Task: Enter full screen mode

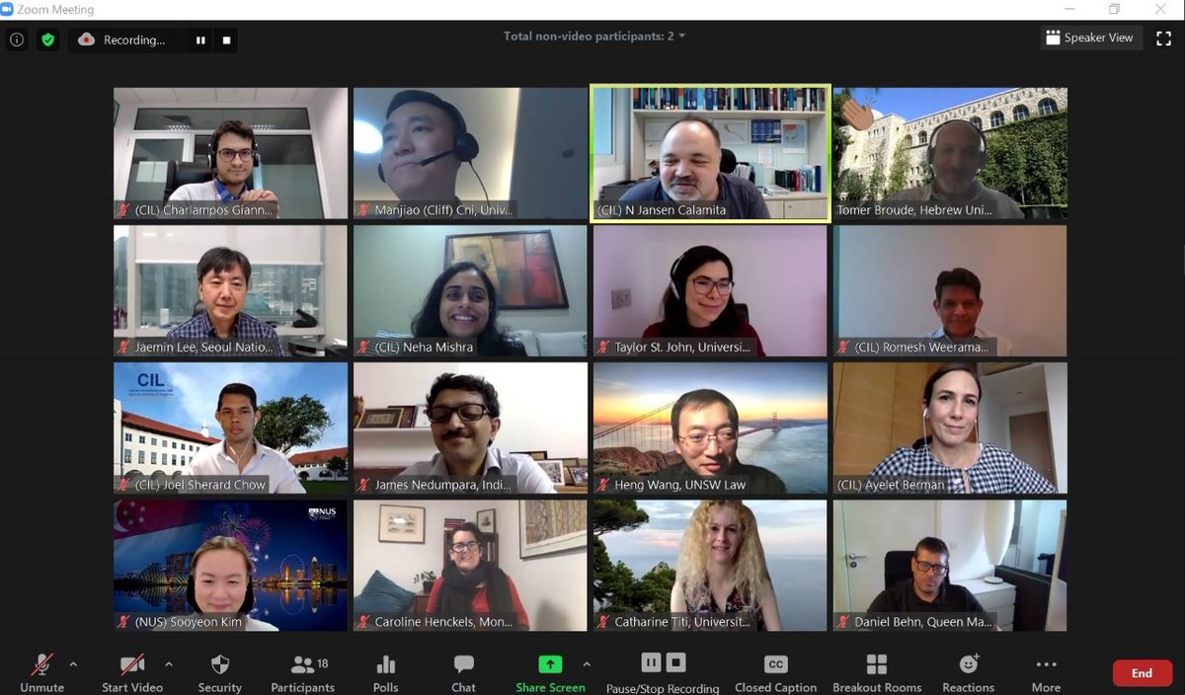Action: click(x=1163, y=39)
